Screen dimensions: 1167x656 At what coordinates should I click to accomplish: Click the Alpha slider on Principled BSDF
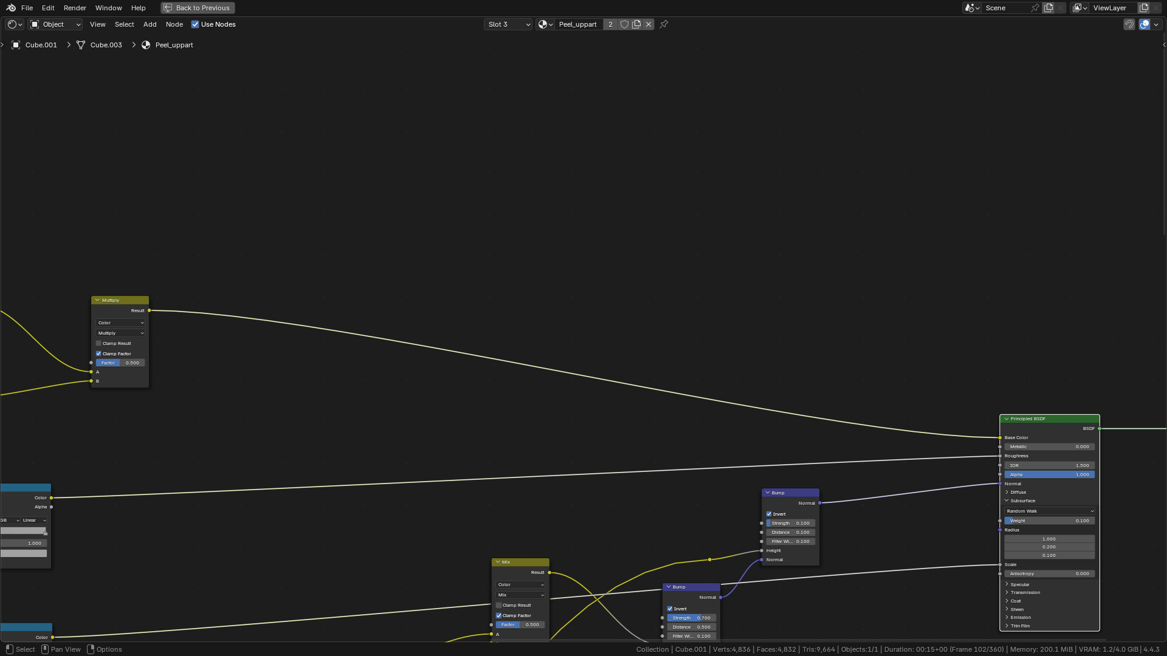pyautogui.click(x=1049, y=474)
